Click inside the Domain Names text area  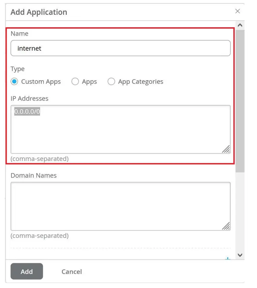[120, 206]
